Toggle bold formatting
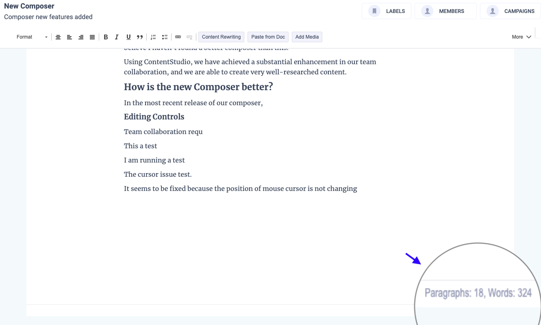Screen dimensions: 541x325 tap(106, 37)
